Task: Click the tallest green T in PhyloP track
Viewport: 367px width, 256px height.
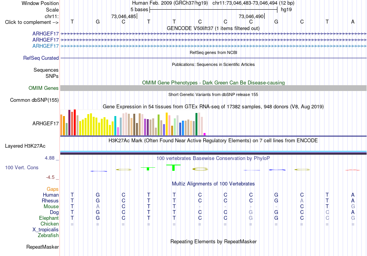Action: (x=173, y=168)
